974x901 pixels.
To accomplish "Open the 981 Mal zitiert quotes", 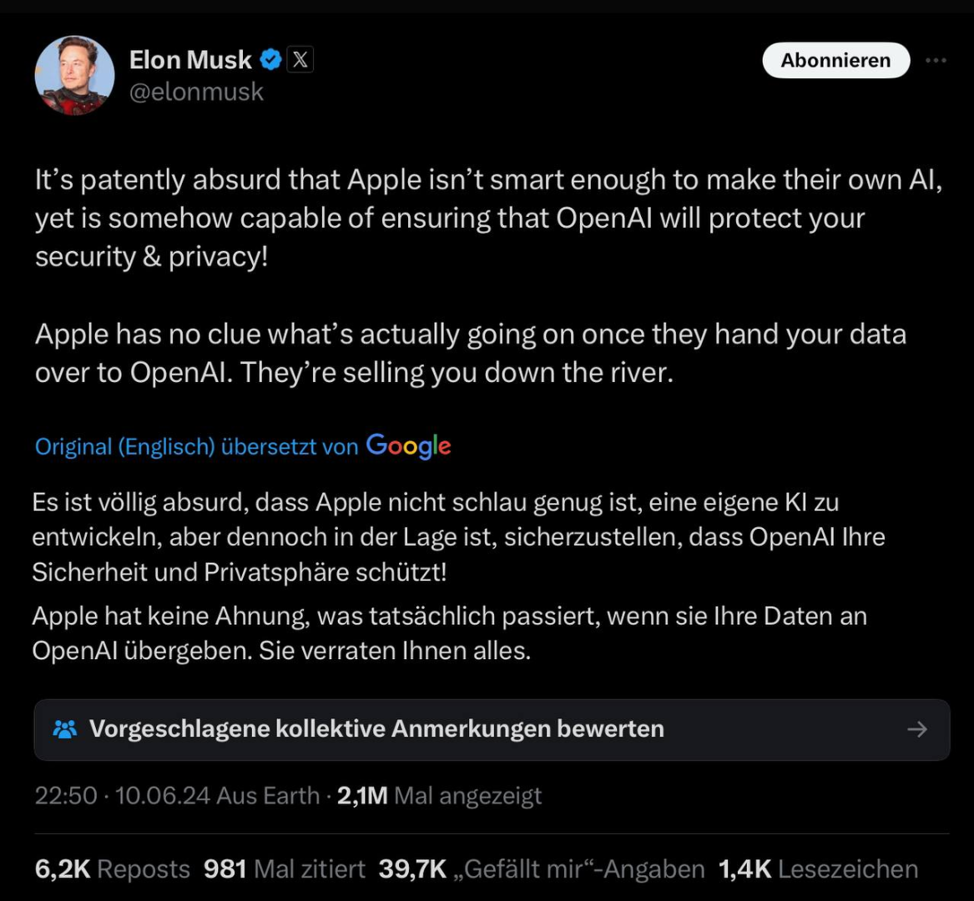I will [285, 869].
